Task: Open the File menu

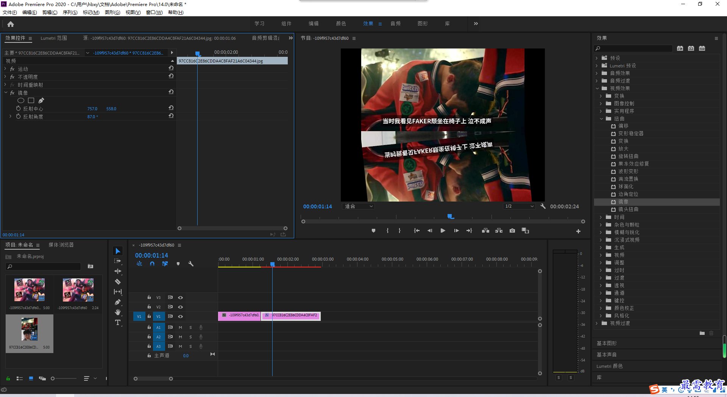Action: pos(10,13)
